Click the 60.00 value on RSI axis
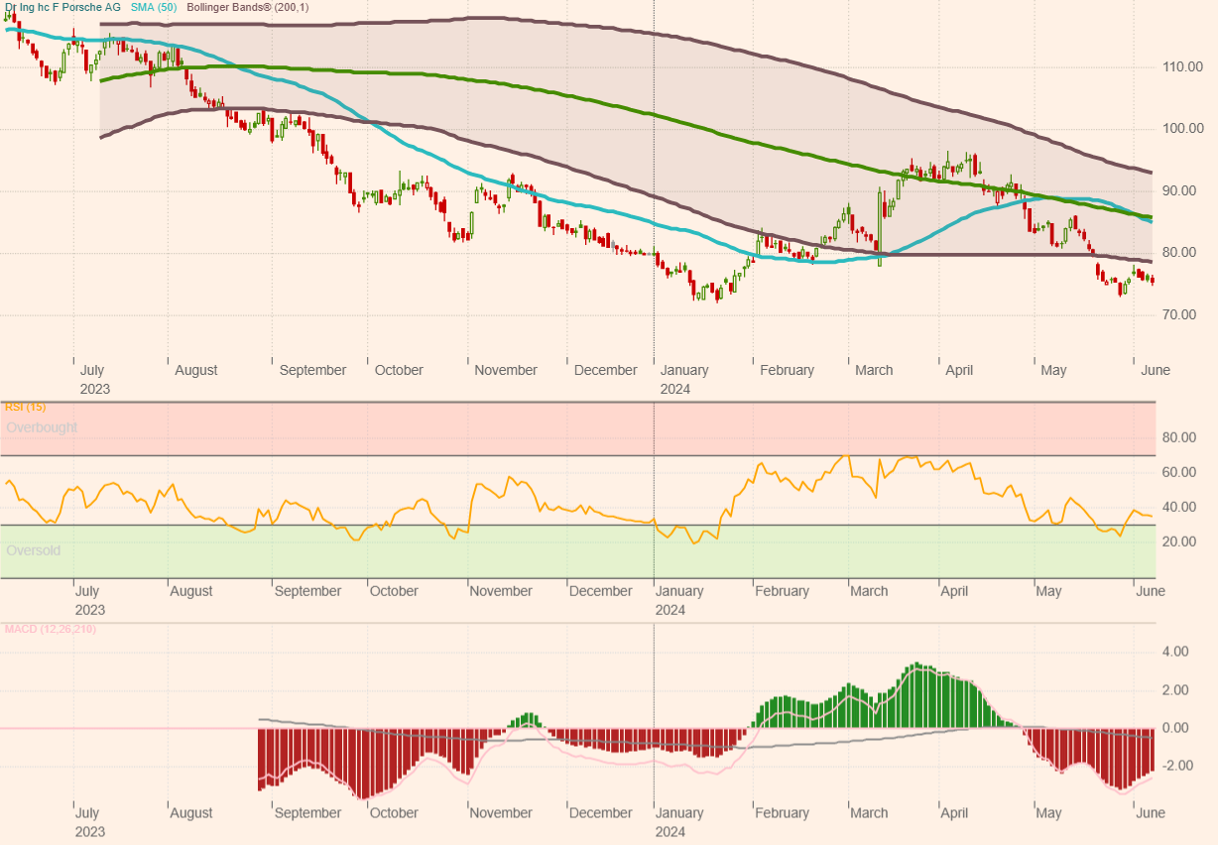Screen dimensions: 1218x845 click(x=1178, y=472)
